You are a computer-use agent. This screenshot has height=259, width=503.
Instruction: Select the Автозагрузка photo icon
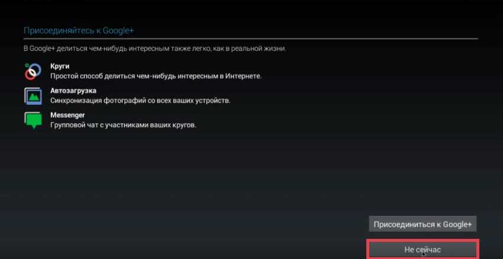pyautogui.click(x=33, y=96)
